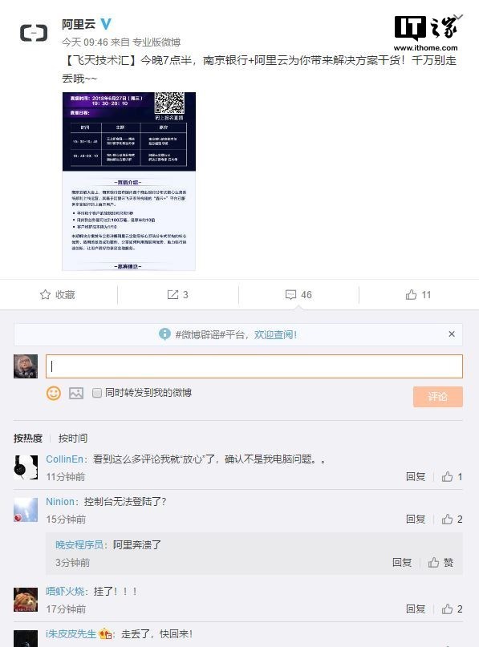
Task: Open the 欢迎查阅 link
Action: [275, 334]
